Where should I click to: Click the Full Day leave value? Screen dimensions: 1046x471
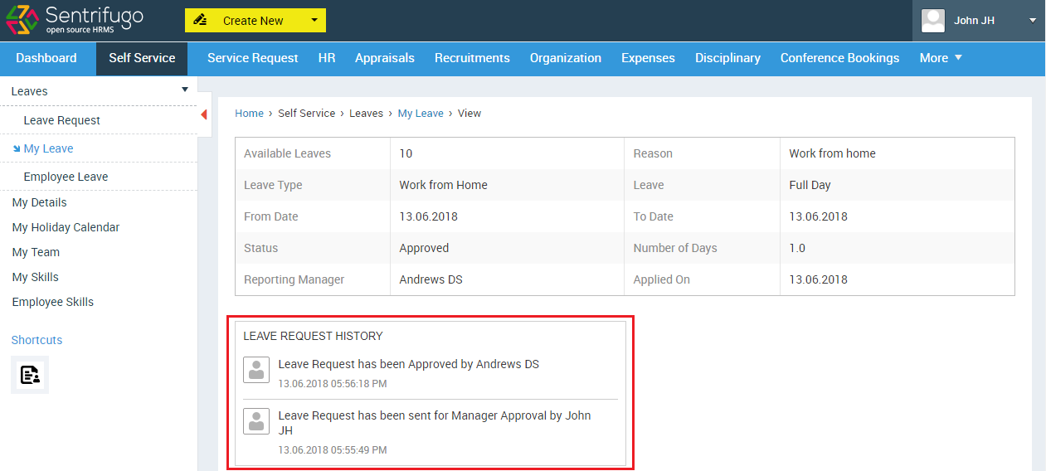point(810,185)
